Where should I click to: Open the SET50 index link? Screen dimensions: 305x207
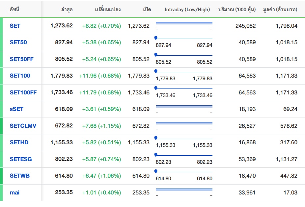point(18,42)
